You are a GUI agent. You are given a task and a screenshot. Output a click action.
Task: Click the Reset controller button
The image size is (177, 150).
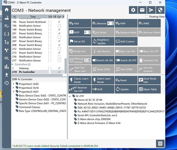click(126, 80)
